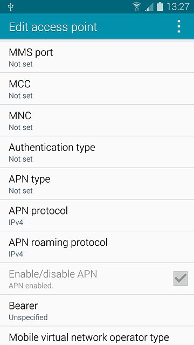The width and height of the screenshot is (194, 345).
Task: Tap 'Unspecified' under Bearer
Action: pos(28,318)
